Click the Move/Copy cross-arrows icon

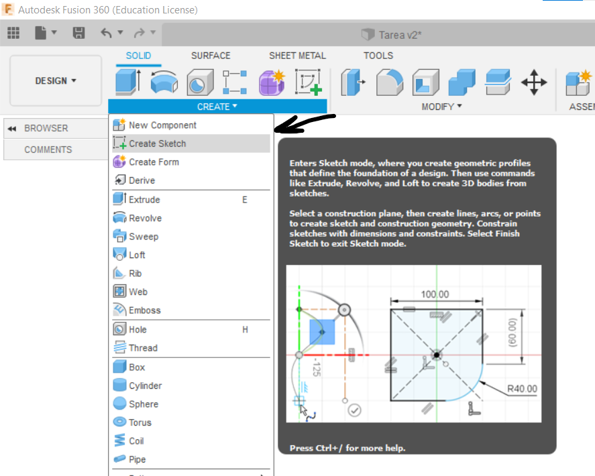[x=534, y=82]
